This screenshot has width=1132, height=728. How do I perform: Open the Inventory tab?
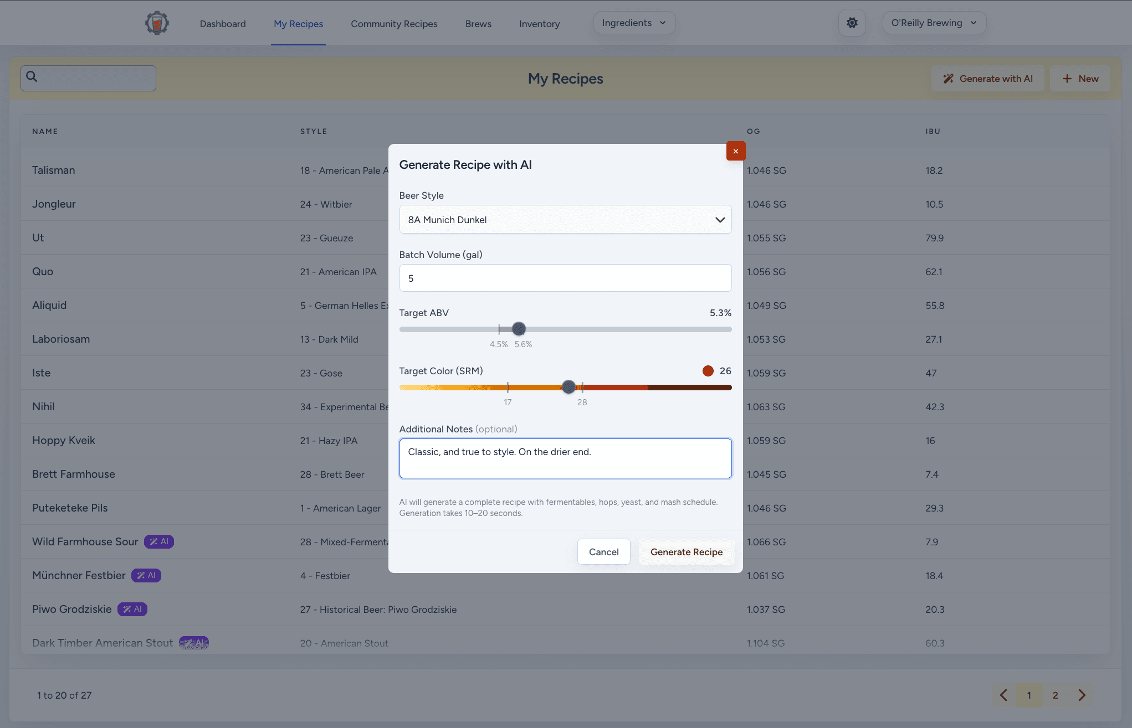point(539,24)
